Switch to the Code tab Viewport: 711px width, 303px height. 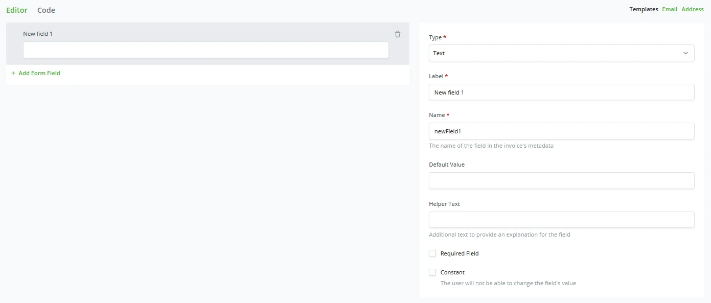[x=46, y=10]
